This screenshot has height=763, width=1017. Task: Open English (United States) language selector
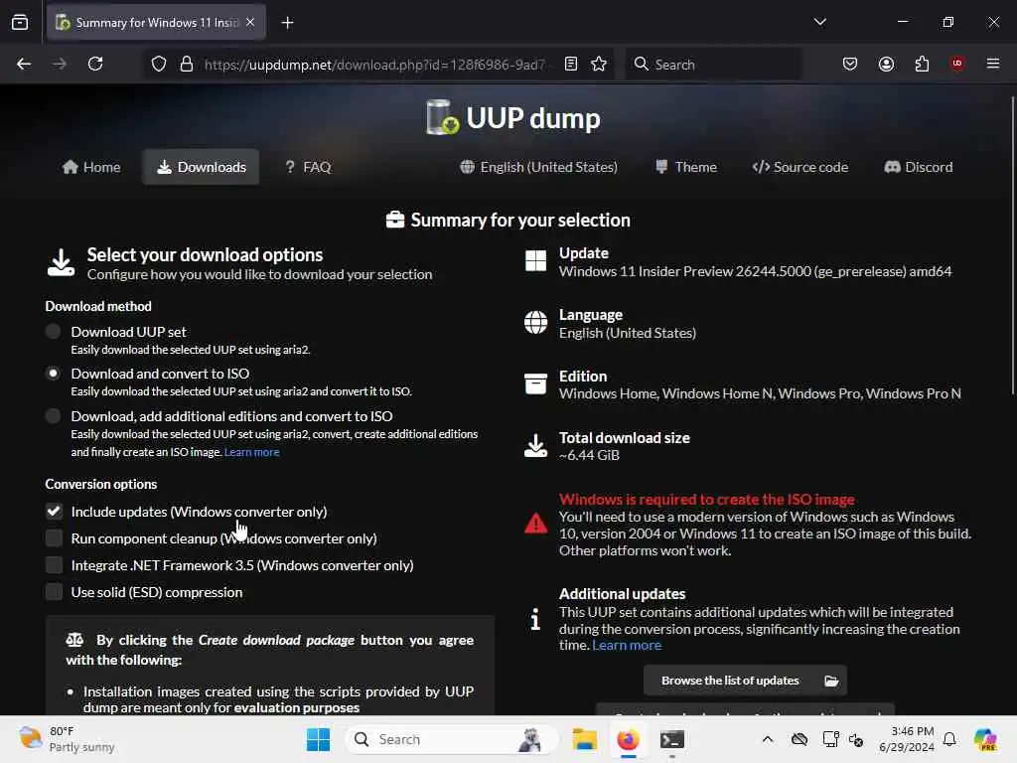coord(538,167)
